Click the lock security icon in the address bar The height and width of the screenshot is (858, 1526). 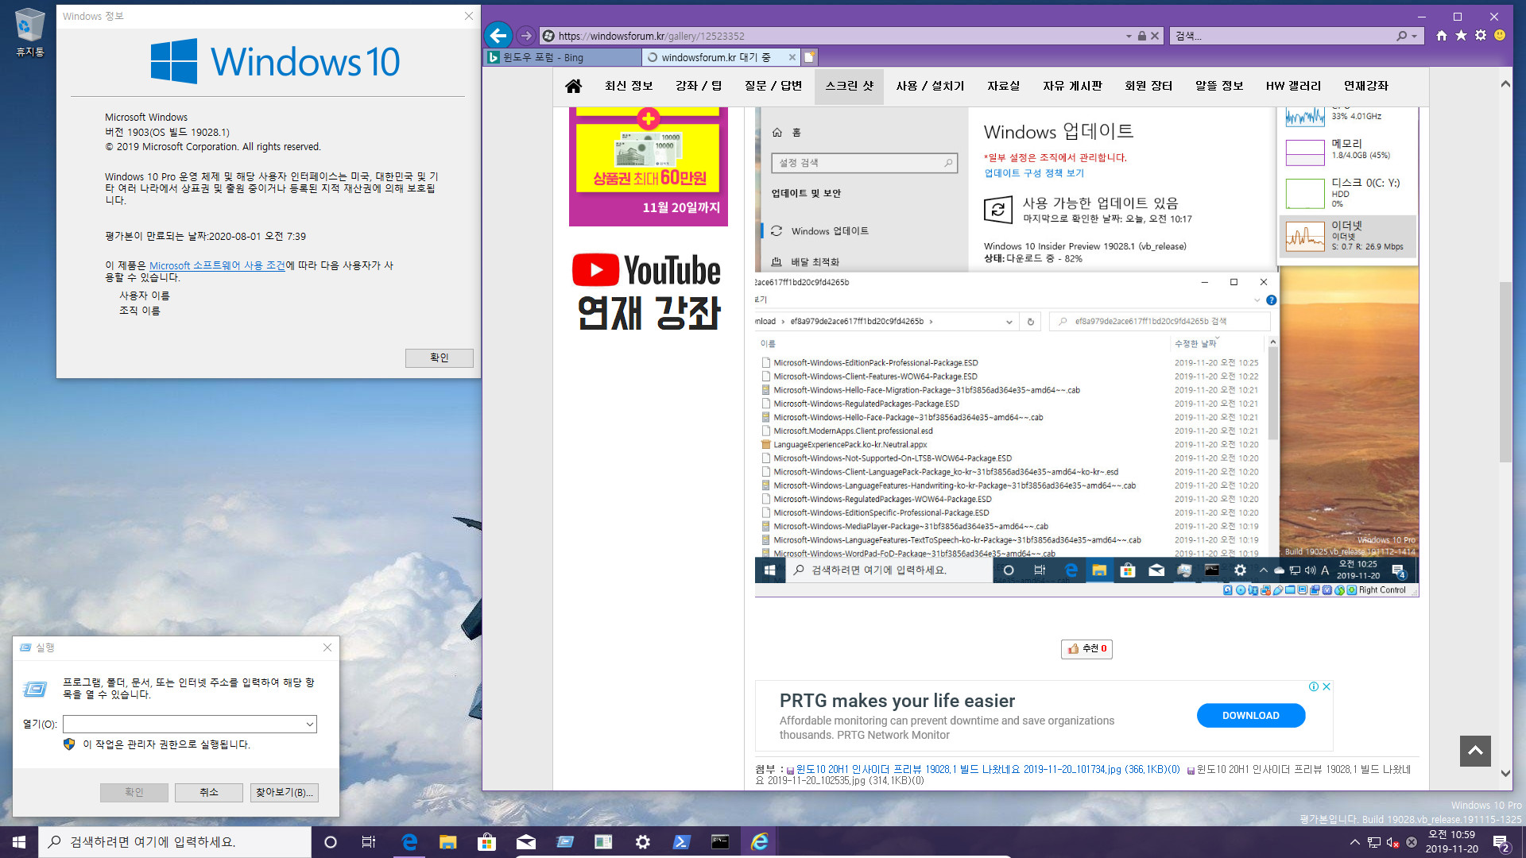[x=1142, y=36]
